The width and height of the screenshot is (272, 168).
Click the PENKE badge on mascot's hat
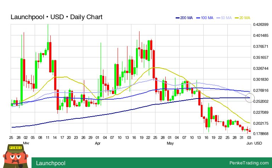pos(16,148)
